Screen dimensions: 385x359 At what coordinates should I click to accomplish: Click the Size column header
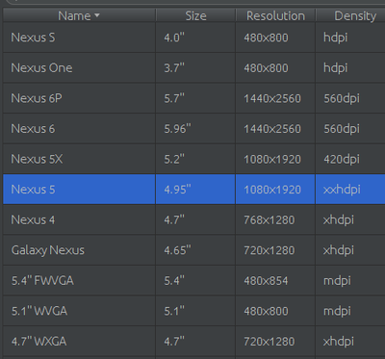pos(195,15)
